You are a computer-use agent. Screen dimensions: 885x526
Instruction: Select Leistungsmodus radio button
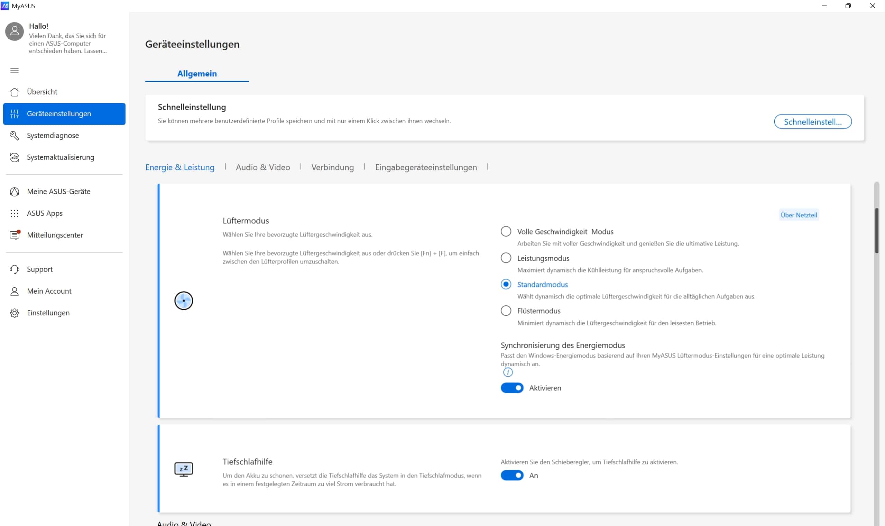pyautogui.click(x=506, y=258)
